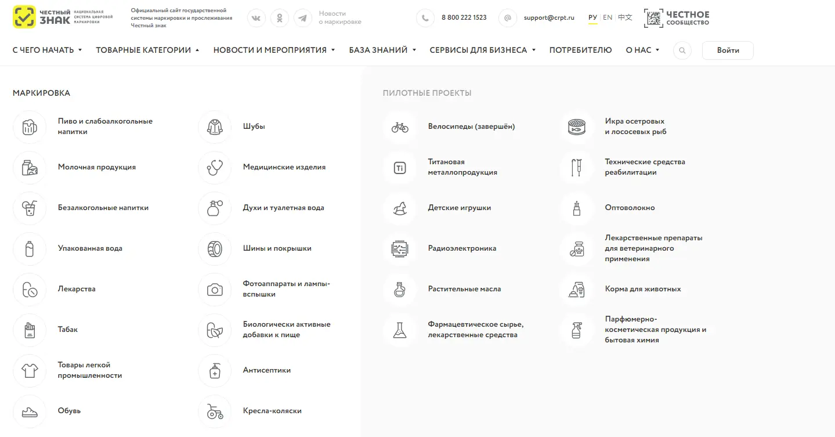Open Молочная продукция category

[x=97, y=167]
